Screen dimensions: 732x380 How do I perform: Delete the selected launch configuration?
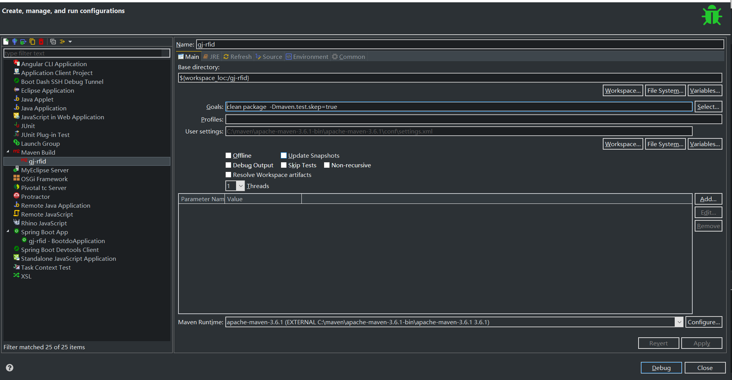41,42
